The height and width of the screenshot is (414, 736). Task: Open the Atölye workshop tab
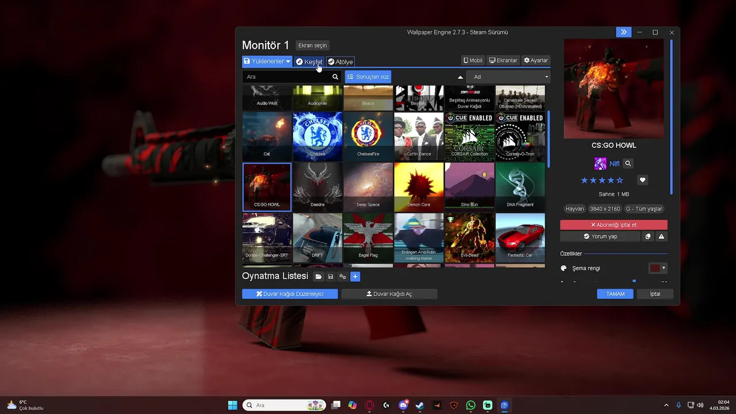[340, 62]
